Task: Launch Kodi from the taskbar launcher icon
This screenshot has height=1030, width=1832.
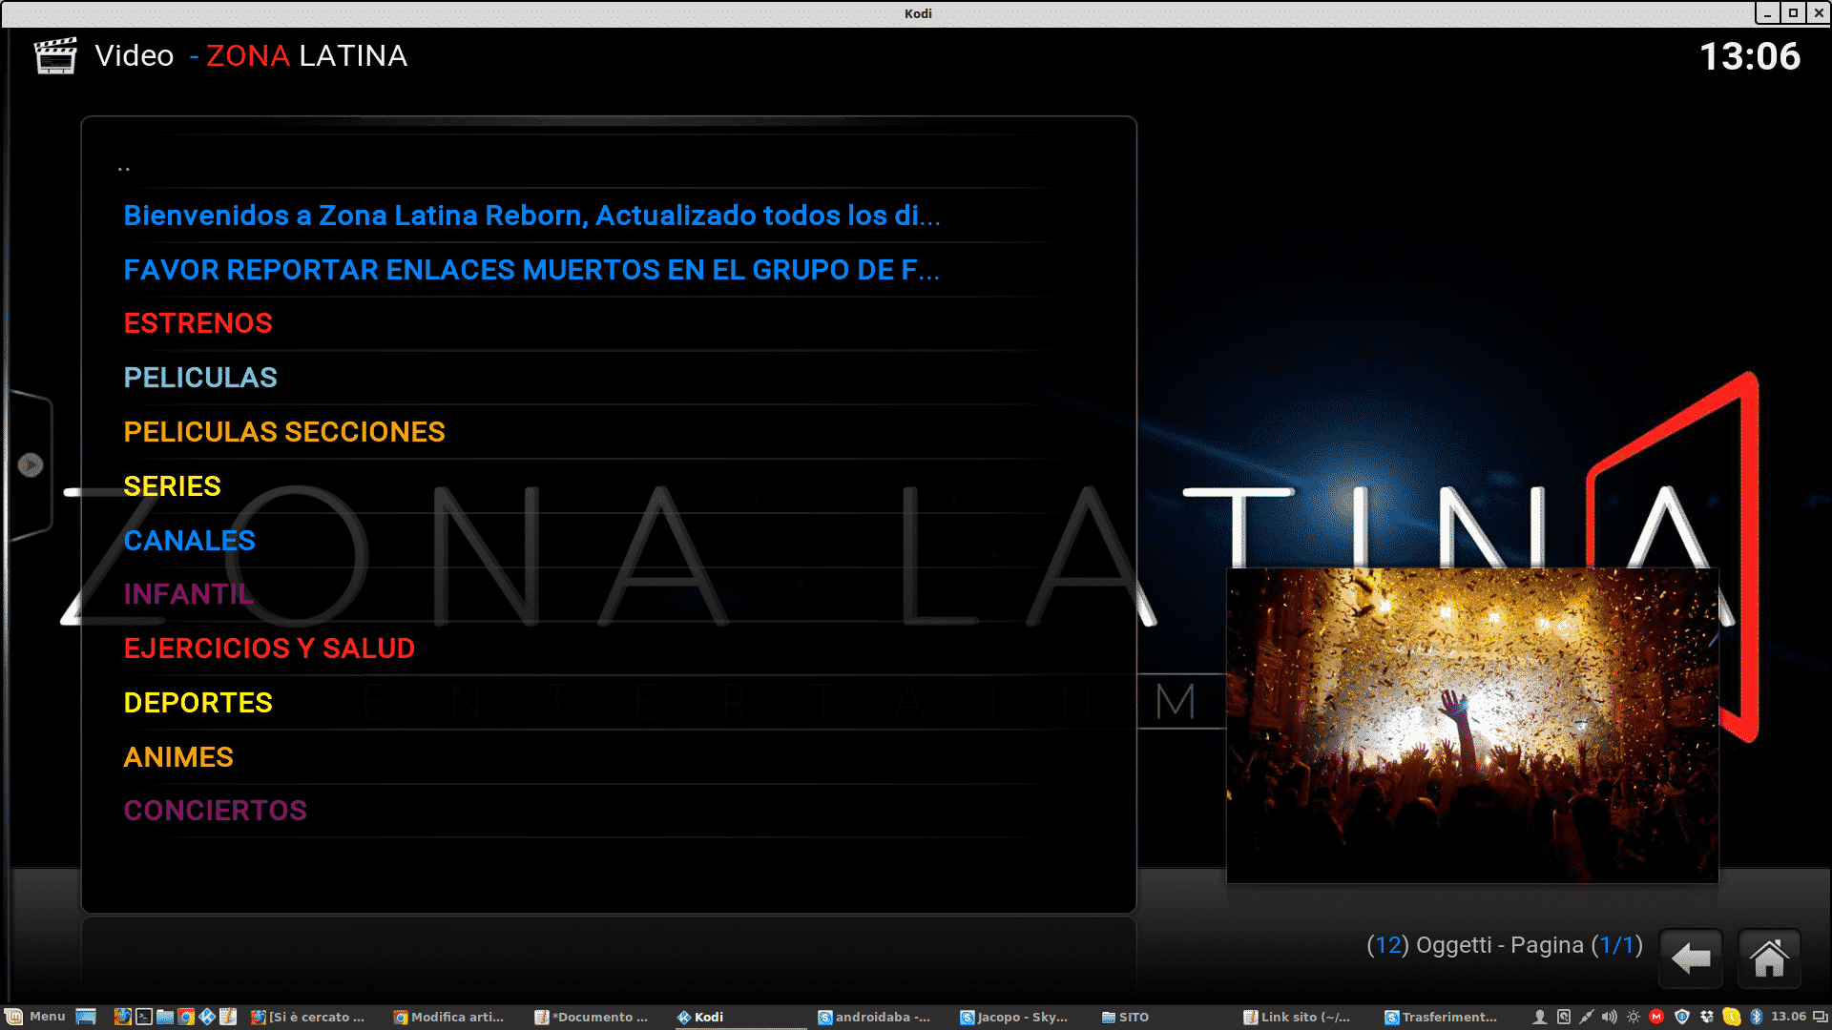Action: tap(207, 1017)
